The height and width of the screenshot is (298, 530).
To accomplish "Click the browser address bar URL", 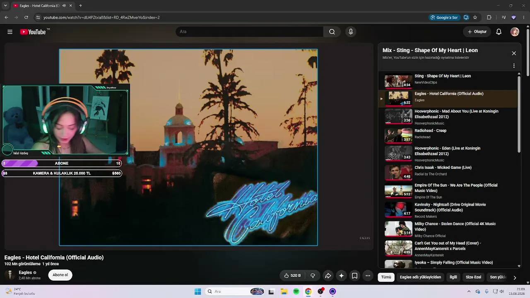I will pos(101,17).
